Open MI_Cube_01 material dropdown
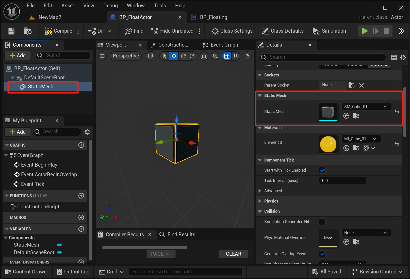The image size is (410, 279). tap(361, 139)
